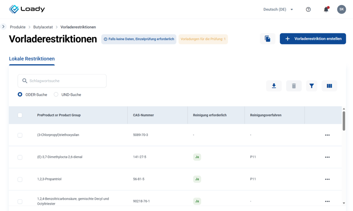This screenshot has width=353, height=211.
Task: Open row menu for 1,2,3-Propantriol
Action: (x=327, y=179)
